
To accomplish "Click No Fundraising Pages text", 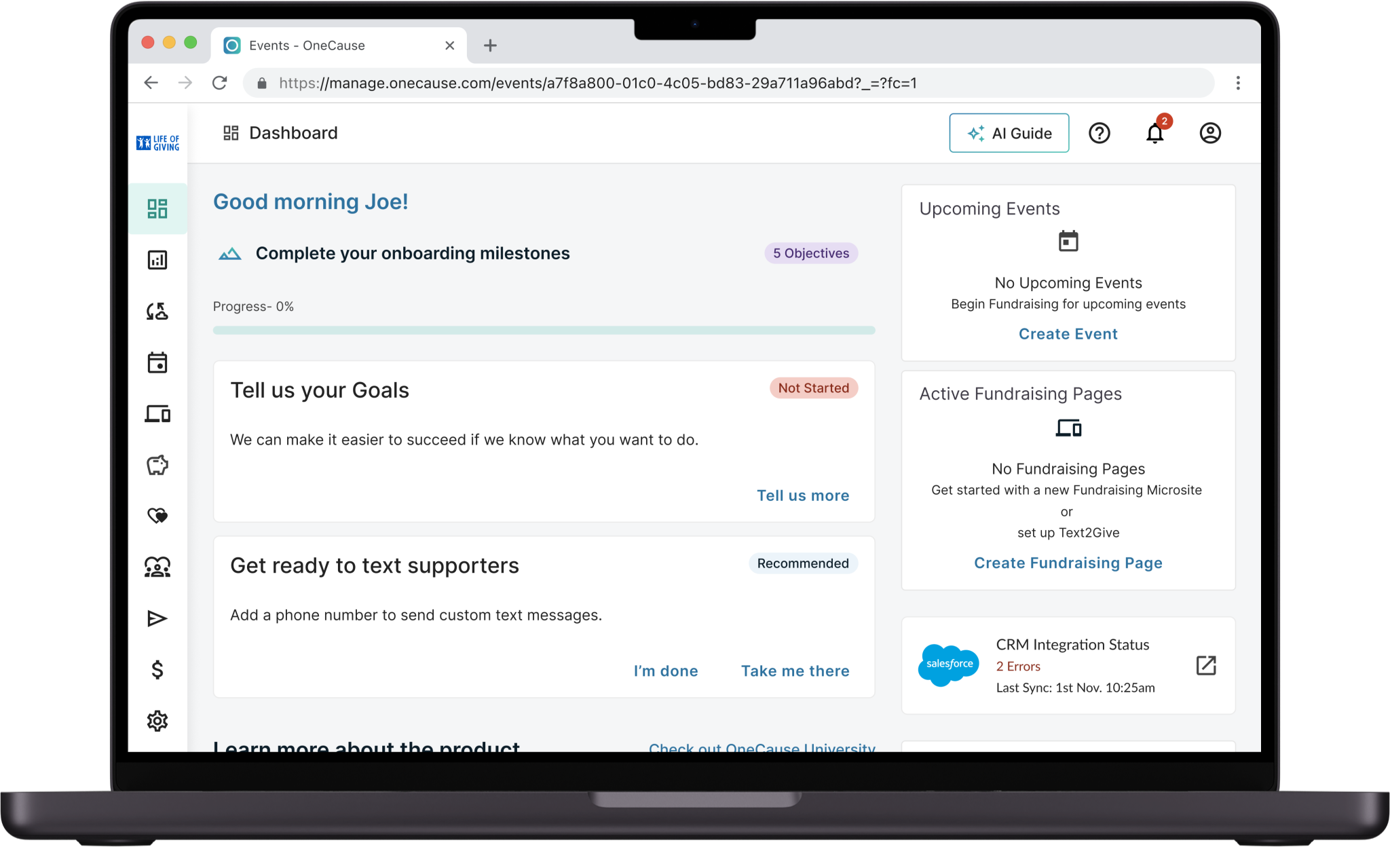I will click(1068, 469).
